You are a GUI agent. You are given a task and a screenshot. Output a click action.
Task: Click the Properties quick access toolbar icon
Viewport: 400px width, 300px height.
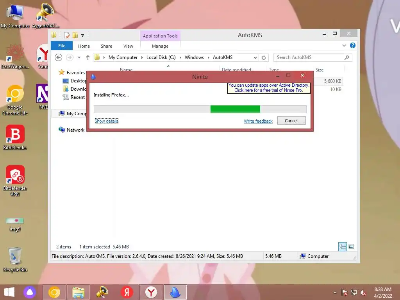(66, 35)
